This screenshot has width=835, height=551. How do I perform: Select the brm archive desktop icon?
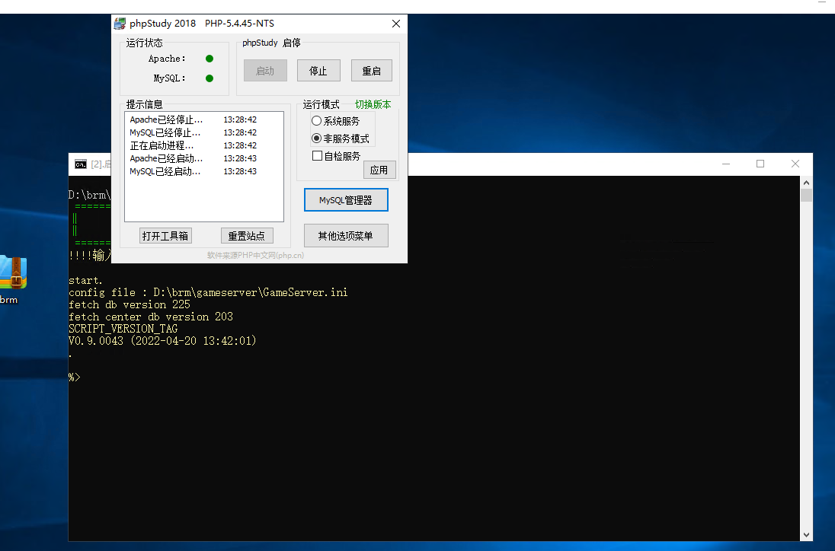[12, 273]
